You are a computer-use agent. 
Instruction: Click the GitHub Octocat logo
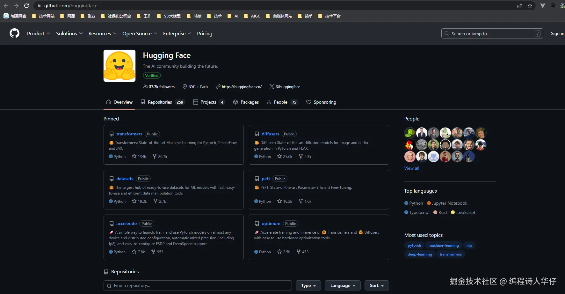[14, 33]
